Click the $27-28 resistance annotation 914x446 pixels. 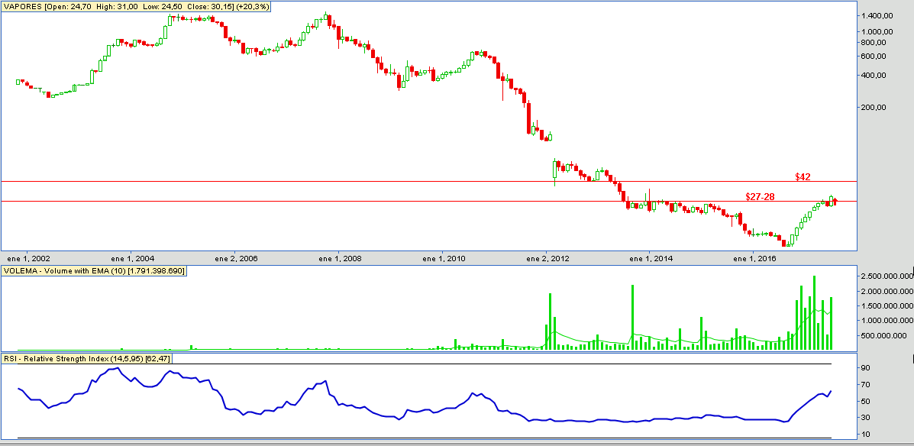[760, 196]
